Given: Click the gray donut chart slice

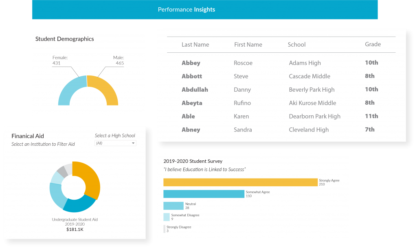Looking at the screenshot, I should point(61,170).
